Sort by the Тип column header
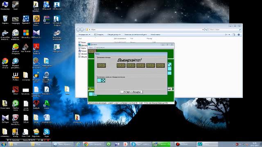 pyautogui.click(x=132, y=38)
